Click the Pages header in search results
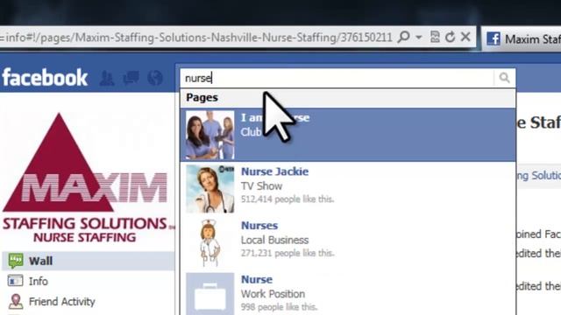Screen dimensions: 561x315 [202, 97]
